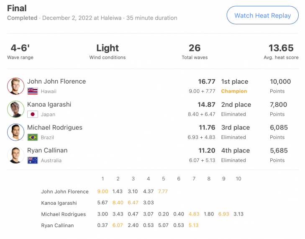The width and height of the screenshot is (305, 239).
Task: Click the Hawaii flag icon
Action: coord(33,91)
